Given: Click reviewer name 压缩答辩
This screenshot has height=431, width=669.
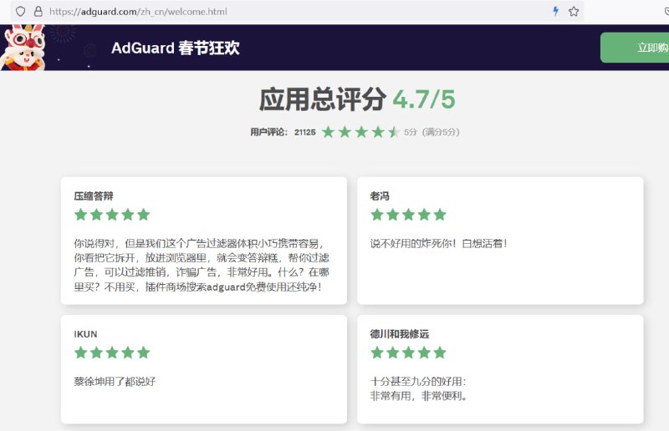Looking at the screenshot, I should tap(94, 196).
